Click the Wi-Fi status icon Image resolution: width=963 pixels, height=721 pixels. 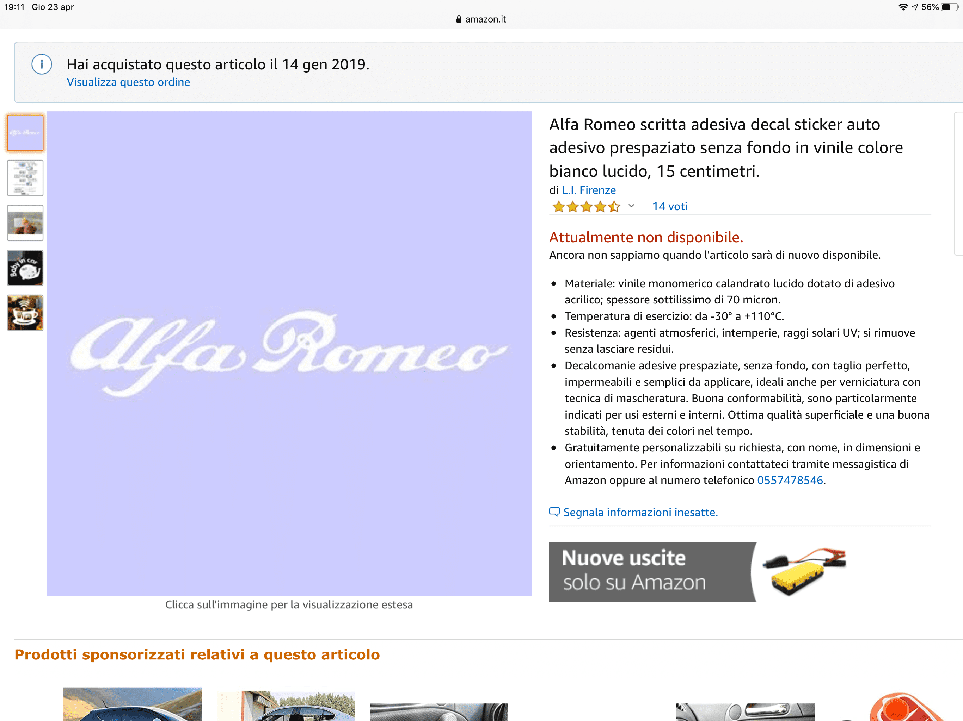903,7
